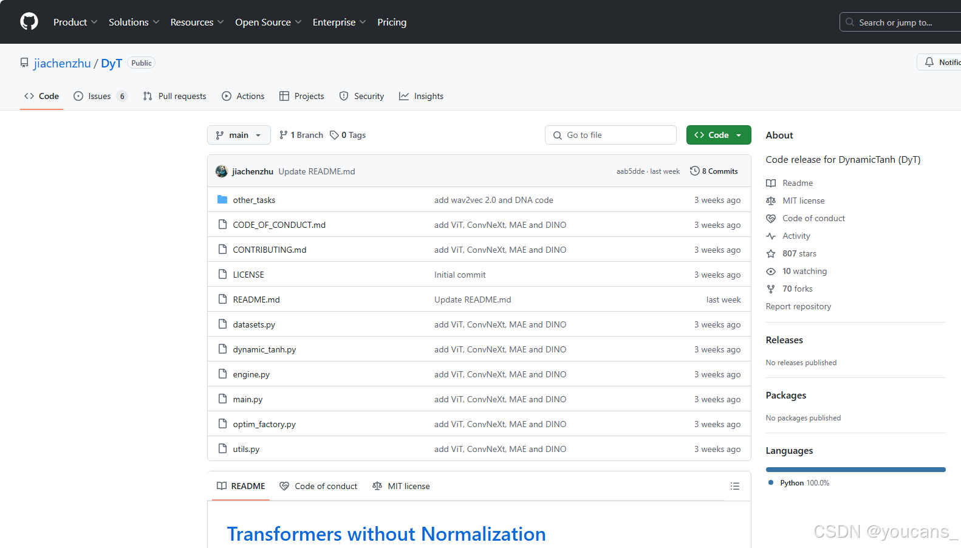The image size is (961, 548).
Task: Switch to the Issues tab
Action: pyautogui.click(x=100, y=96)
